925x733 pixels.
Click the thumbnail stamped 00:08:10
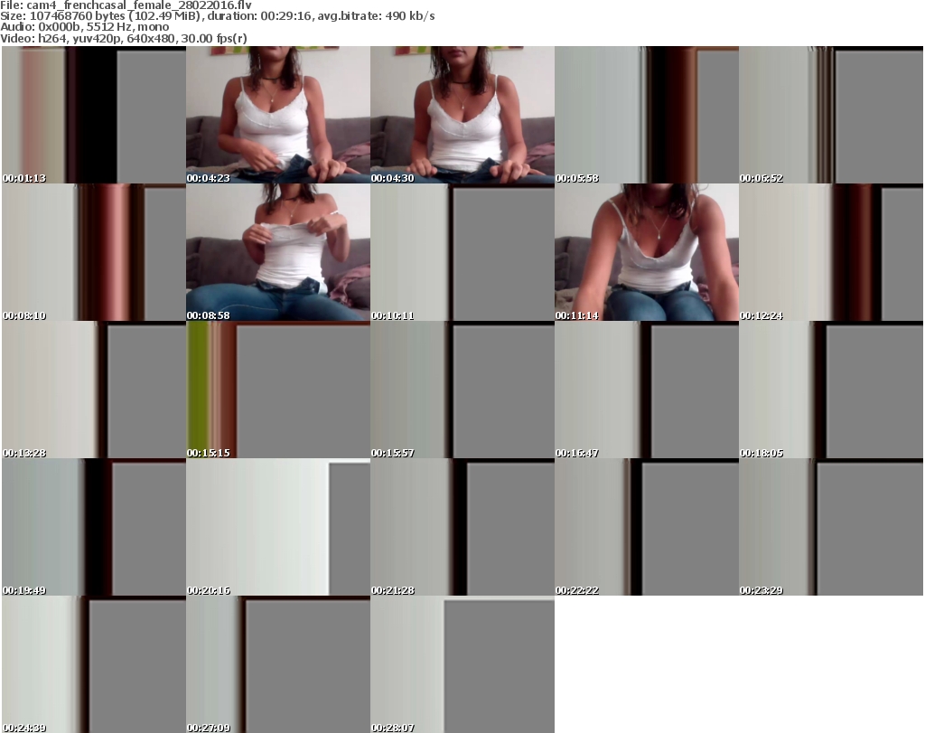point(94,252)
